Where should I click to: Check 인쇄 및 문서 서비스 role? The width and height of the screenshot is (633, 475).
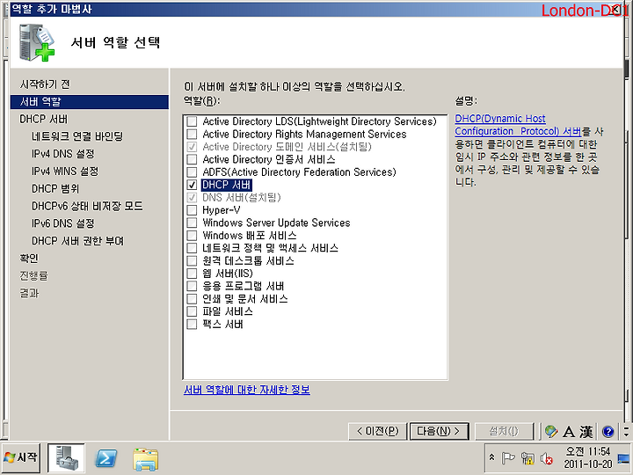coord(192,299)
